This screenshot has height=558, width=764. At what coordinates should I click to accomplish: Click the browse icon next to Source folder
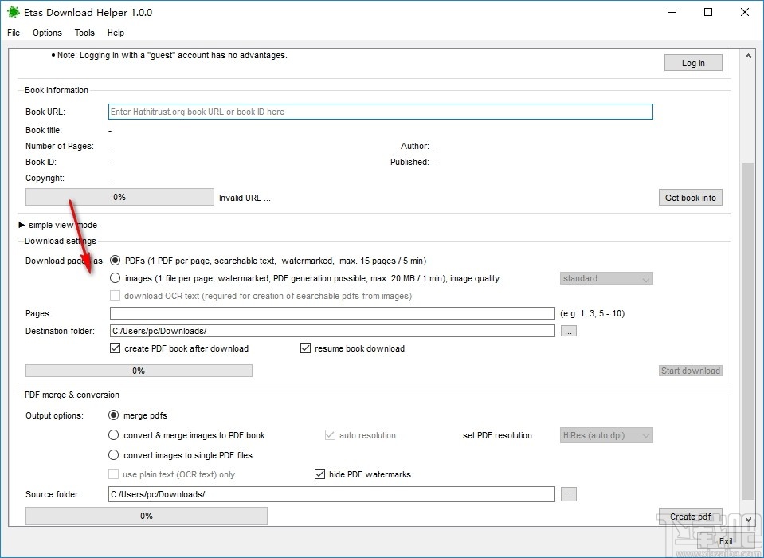coord(568,493)
